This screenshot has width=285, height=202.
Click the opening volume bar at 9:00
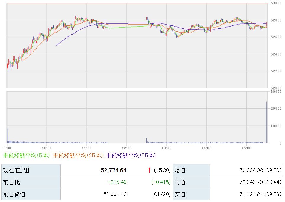coord(7,136)
